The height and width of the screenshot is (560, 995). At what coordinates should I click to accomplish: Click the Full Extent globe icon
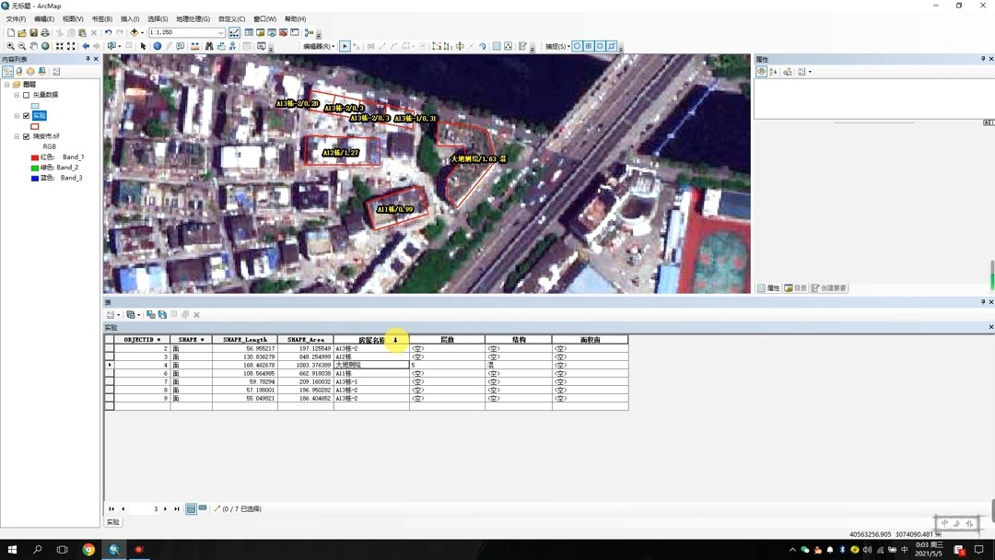click(45, 46)
